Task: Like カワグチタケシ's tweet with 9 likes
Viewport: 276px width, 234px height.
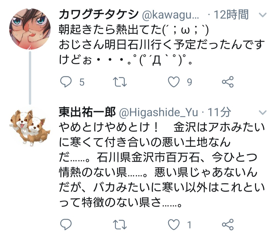Action: coord(174,82)
